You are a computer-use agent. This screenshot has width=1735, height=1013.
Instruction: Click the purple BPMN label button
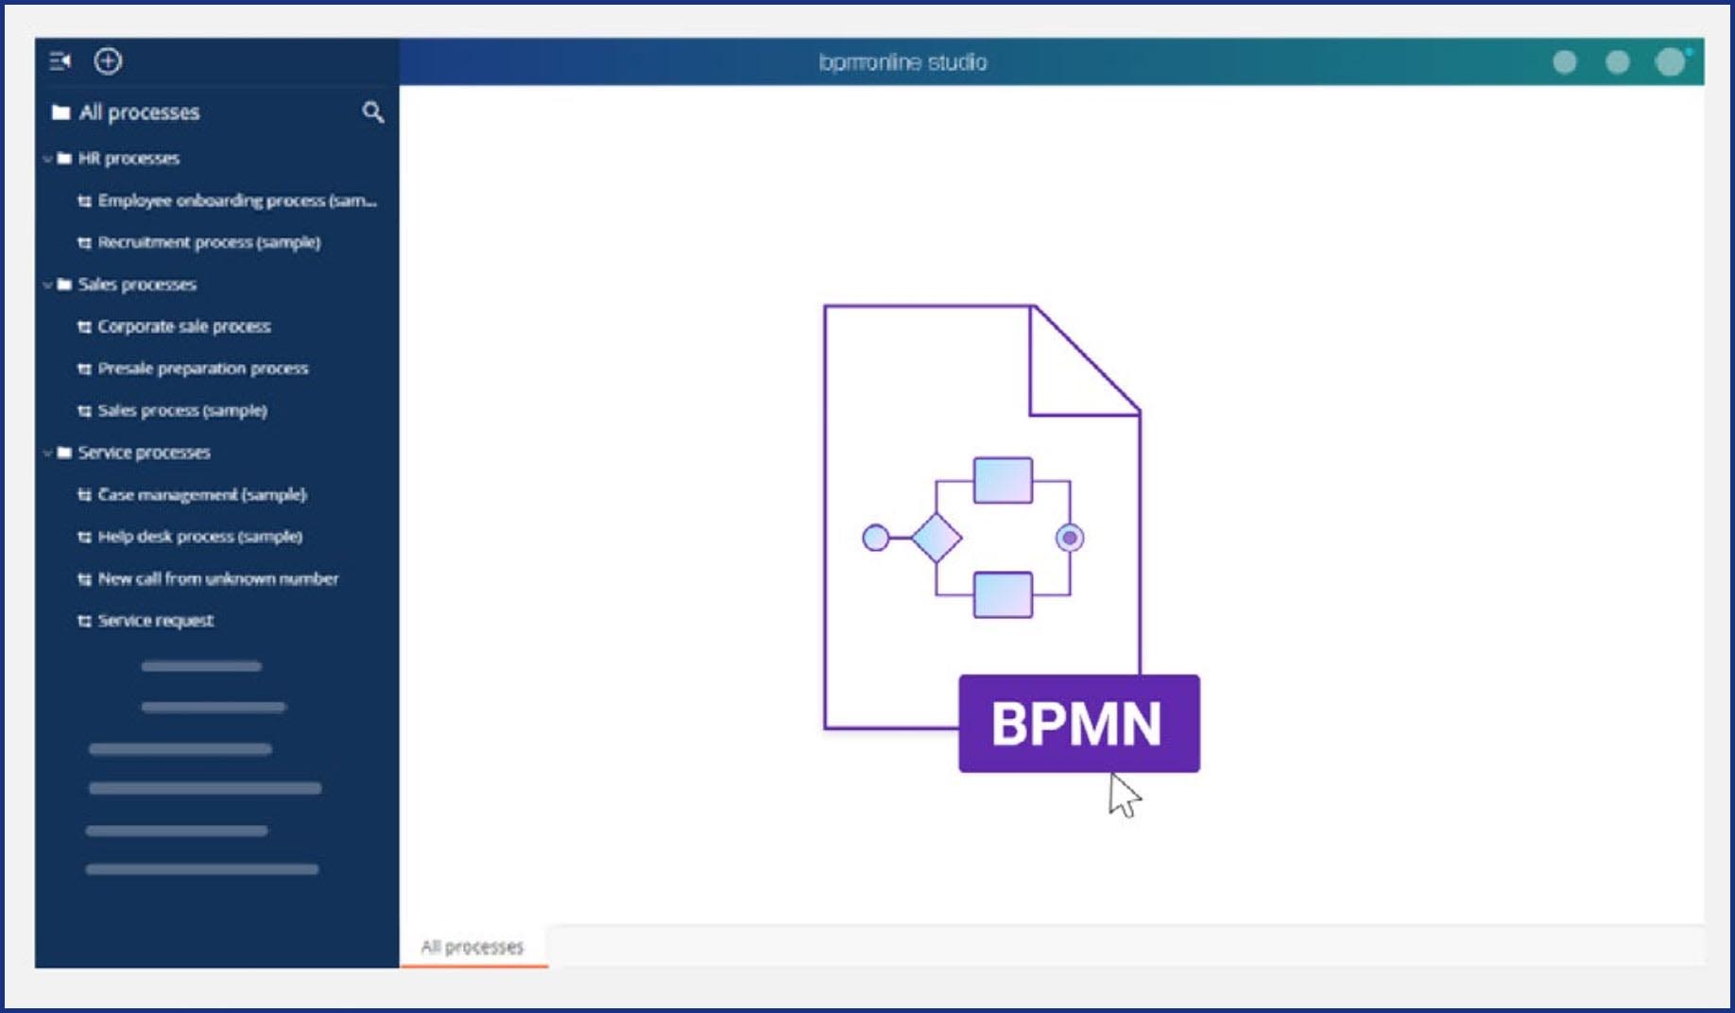point(1078,724)
